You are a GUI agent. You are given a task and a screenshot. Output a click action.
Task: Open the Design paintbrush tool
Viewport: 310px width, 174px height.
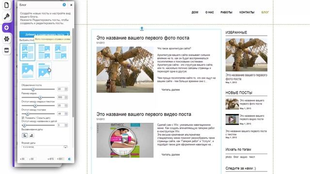click(6, 16)
